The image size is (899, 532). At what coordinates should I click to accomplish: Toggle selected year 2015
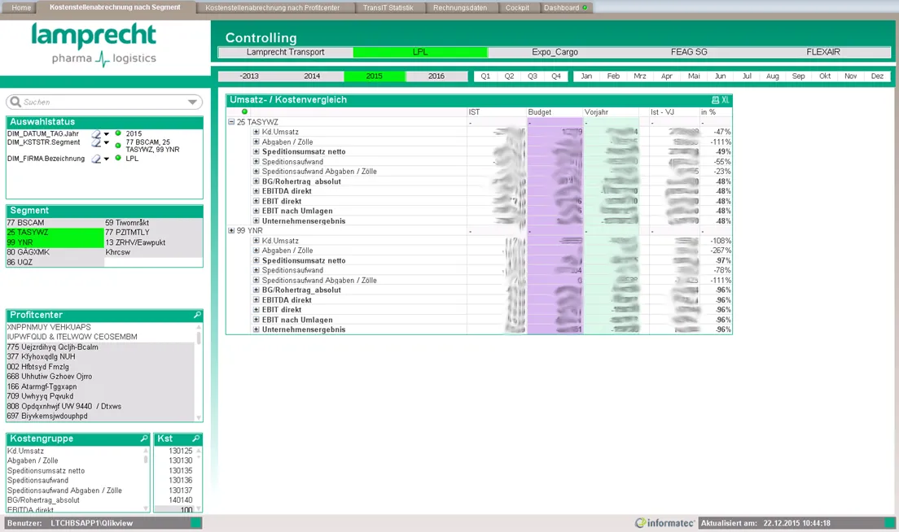click(x=375, y=76)
